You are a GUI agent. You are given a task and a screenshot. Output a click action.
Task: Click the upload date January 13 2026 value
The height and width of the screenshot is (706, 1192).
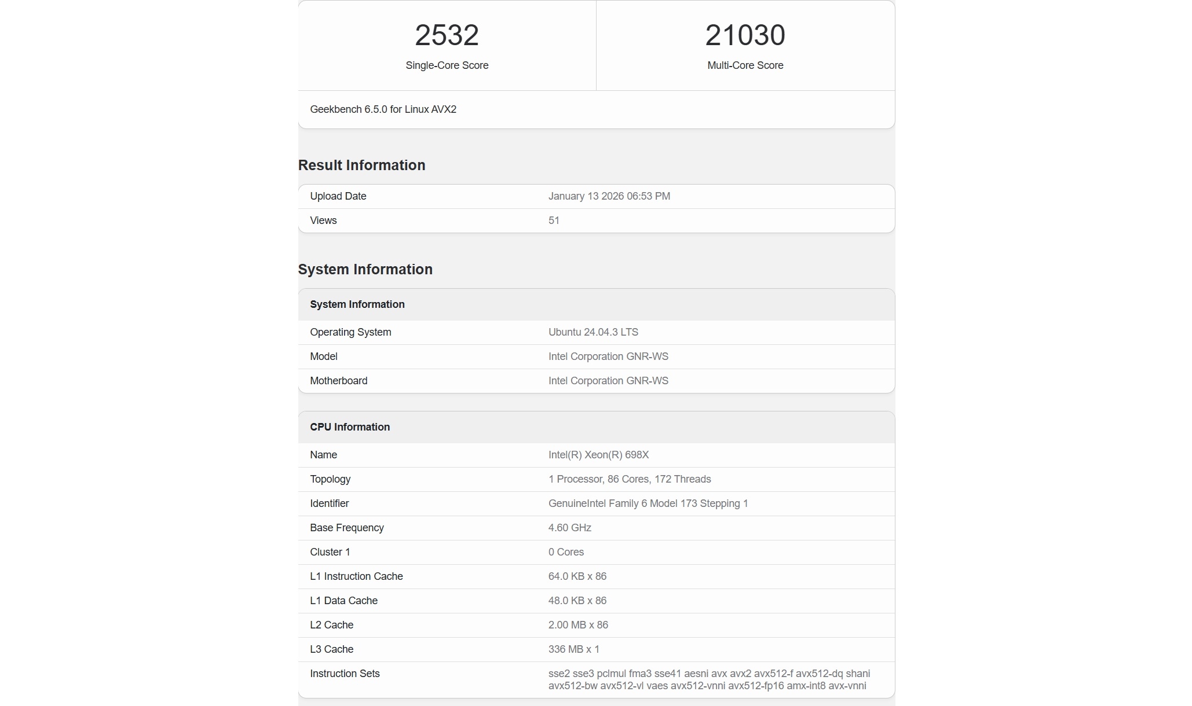click(609, 196)
